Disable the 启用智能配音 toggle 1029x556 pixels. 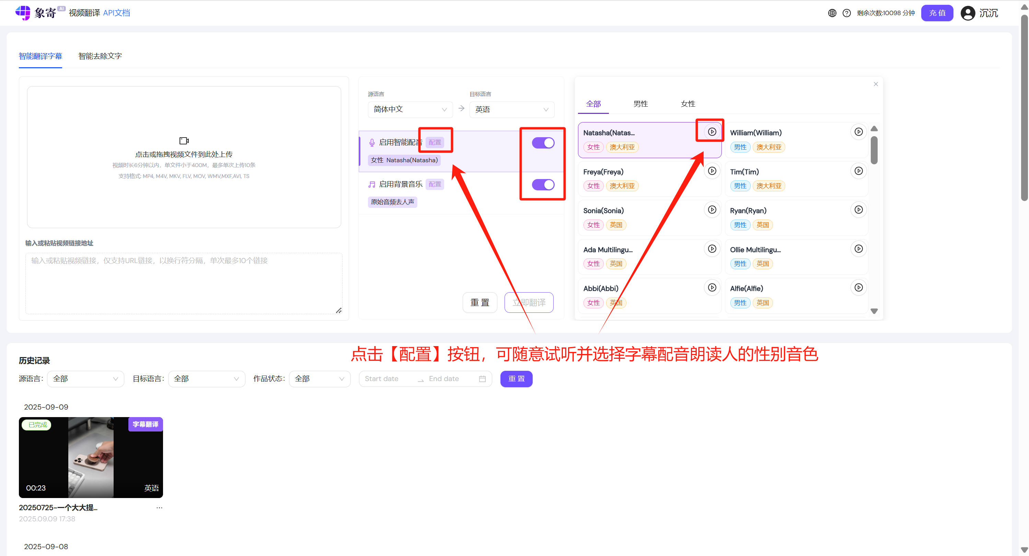[542, 142]
